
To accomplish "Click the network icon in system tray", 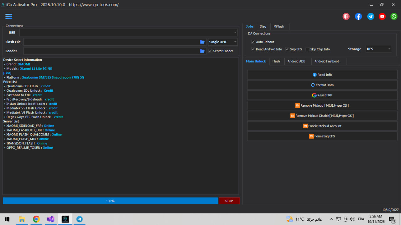I will (338, 219).
